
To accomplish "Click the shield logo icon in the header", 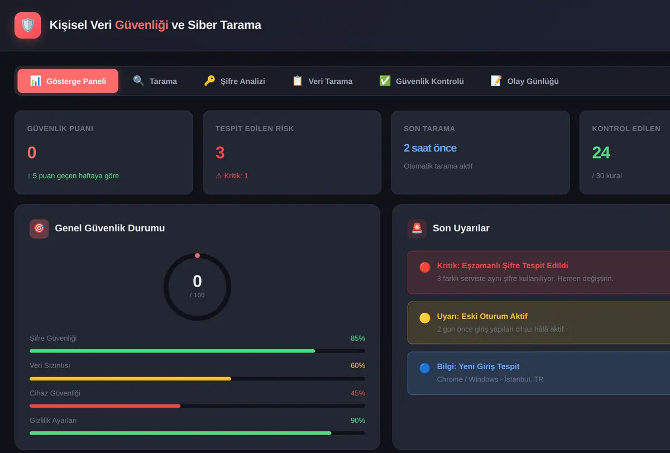I will coord(28,25).
